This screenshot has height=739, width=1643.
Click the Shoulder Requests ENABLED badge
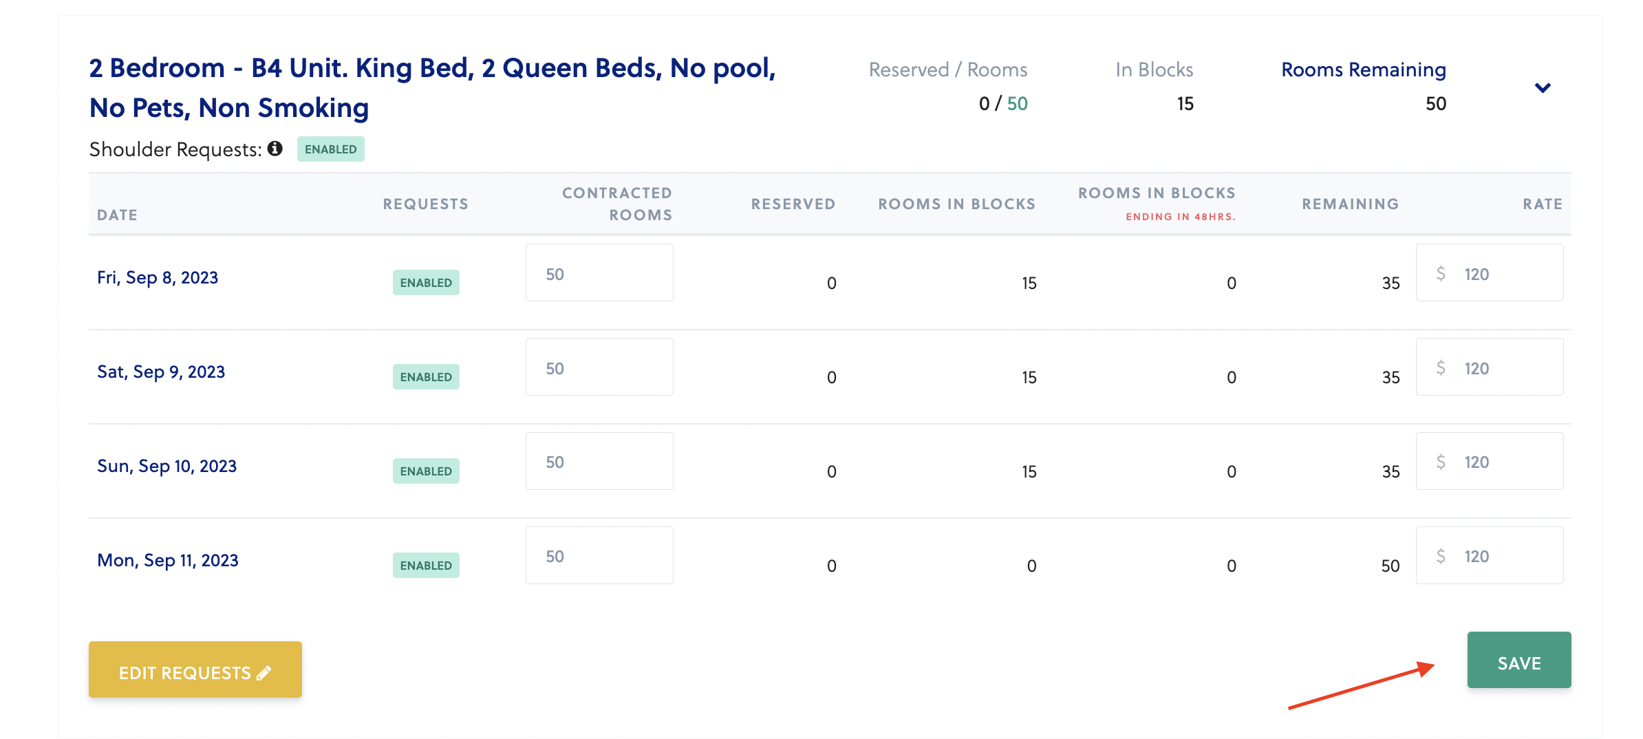click(330, 149)
